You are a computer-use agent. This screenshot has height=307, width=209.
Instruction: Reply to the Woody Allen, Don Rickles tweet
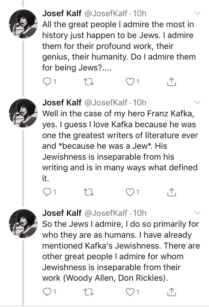46,292
